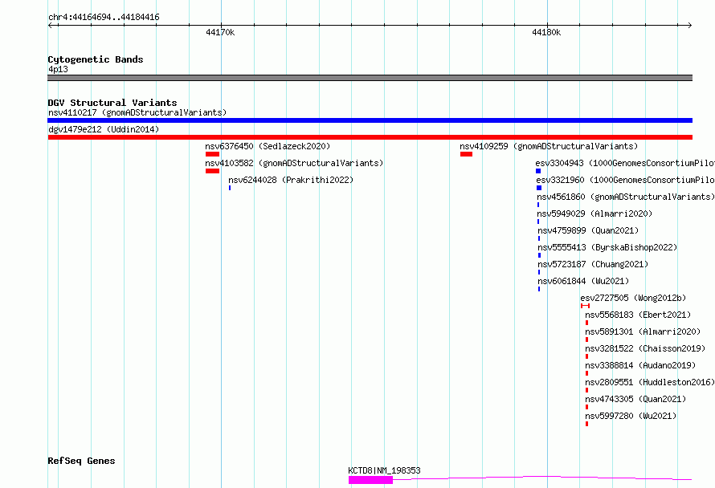Select the red dgv1479e212 variant bar
The height and width of the screenshot is (488, 715).
(x=370, y=137)
